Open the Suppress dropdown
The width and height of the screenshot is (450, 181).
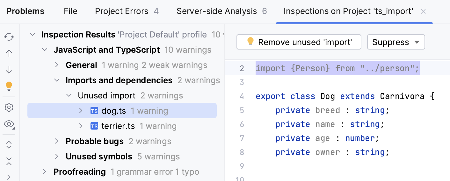(x=396, y=42)
